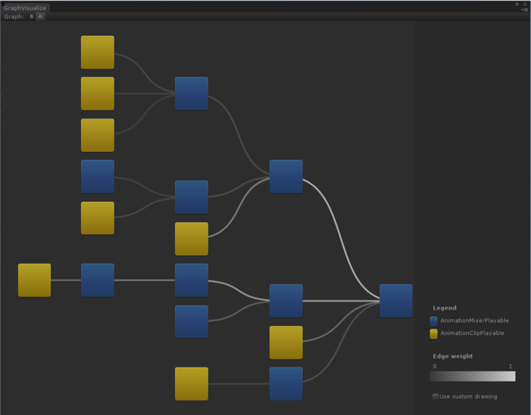The image size is (531, 415).
Task: Click the clip node with the bright edge into the upper mixer
Action: (x=192, y=239)
